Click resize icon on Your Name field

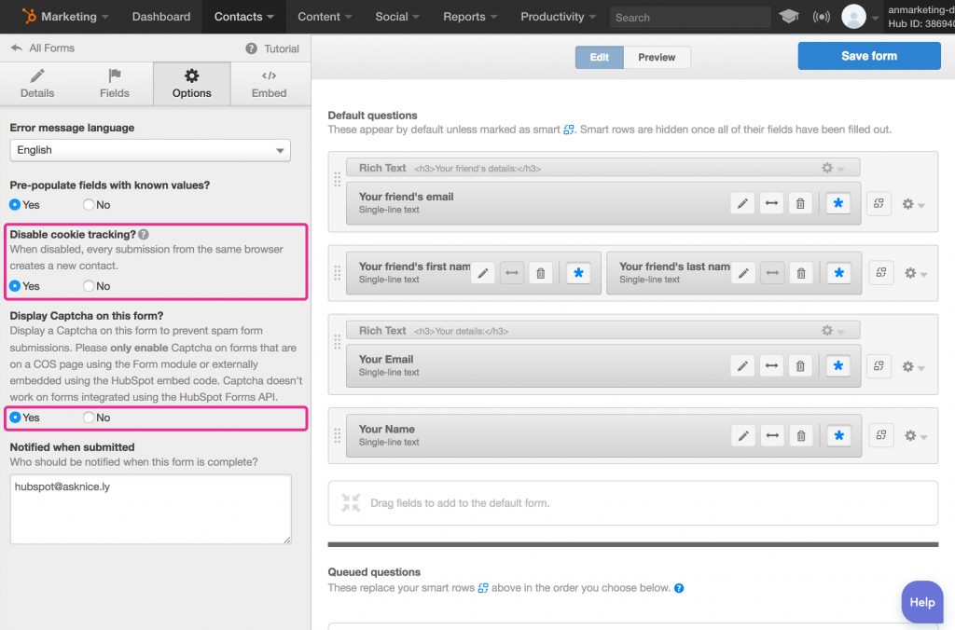coord(772,436)
